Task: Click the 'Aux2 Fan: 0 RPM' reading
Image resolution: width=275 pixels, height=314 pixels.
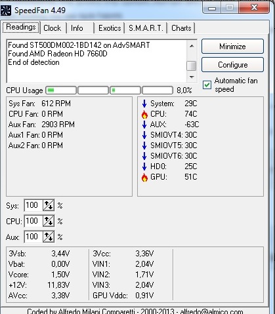Action: tap(35, 146)
